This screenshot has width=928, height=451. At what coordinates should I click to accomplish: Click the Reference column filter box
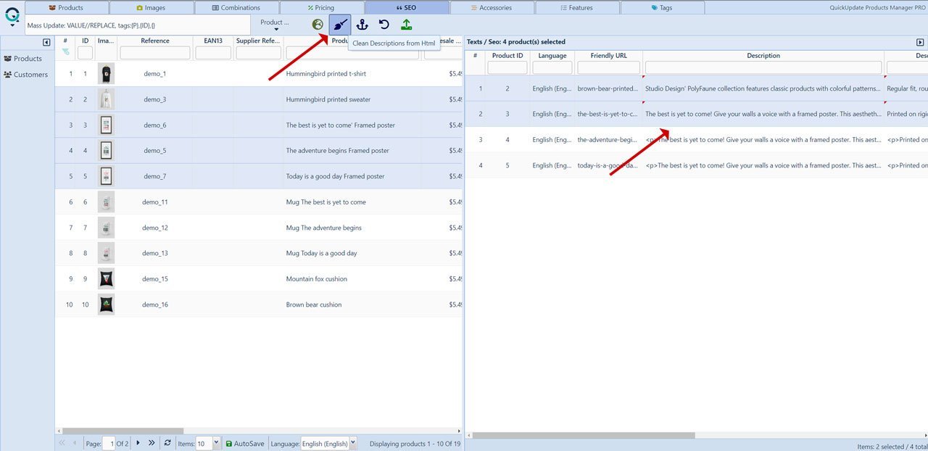(155, 53)
